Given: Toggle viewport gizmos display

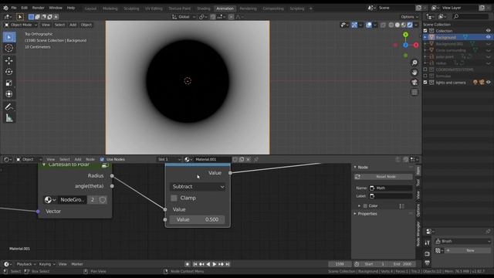Looking at the screenshot, I should [x=354, y=25].
